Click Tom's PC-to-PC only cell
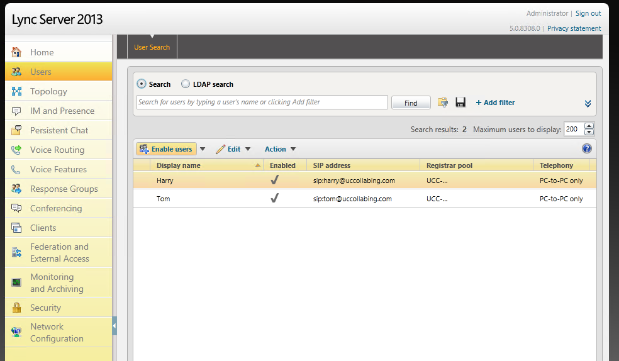The height and width of the screenshot is (361, 619). [561, 199]
